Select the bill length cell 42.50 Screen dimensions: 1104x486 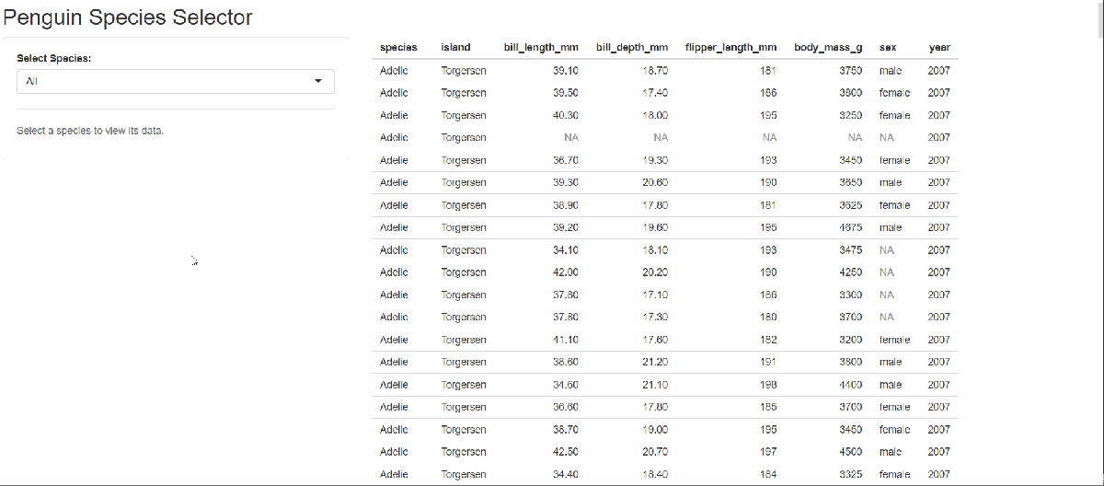point(566,452)
